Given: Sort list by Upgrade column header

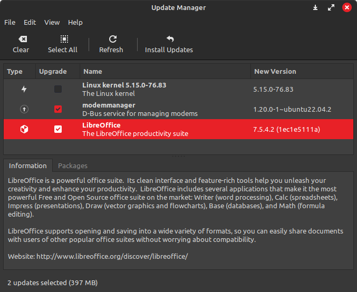Looking at the screenshot, I should coord(57,72).
